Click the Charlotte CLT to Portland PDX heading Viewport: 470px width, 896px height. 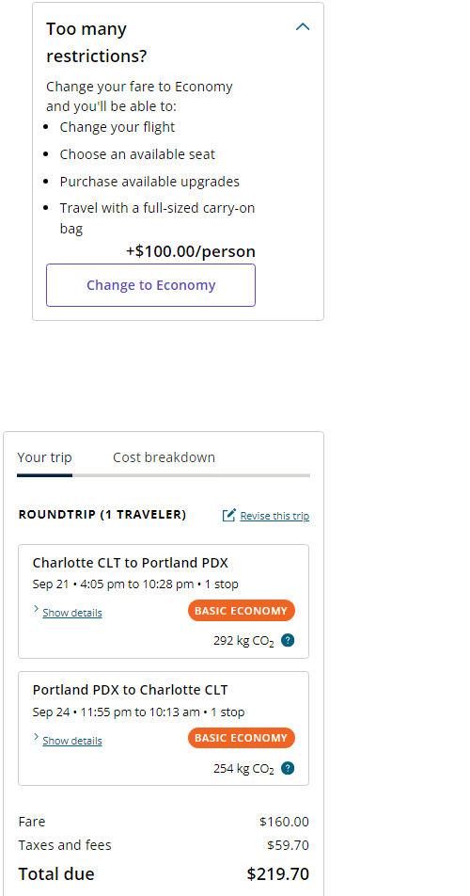130,563
